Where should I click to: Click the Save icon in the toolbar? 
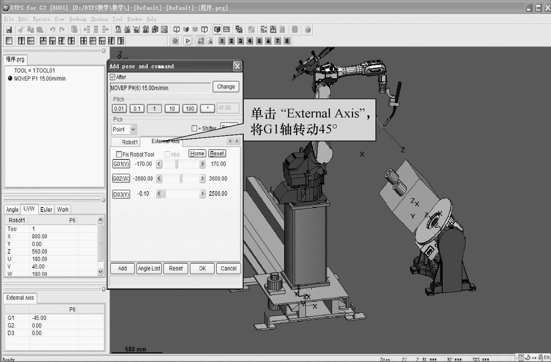point(9,29)
